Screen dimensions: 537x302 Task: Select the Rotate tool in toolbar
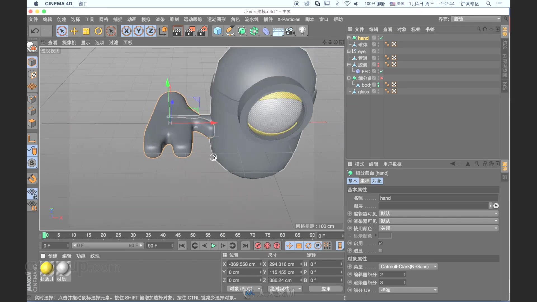tap(98, 30)
